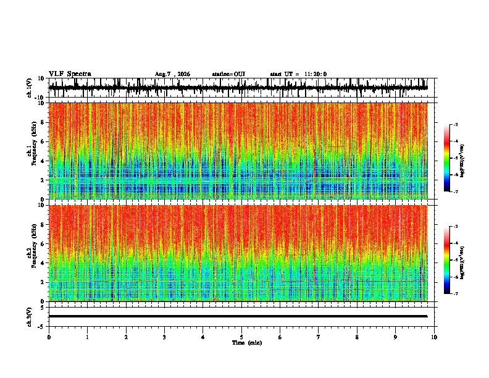Click the "VLF Spectra" plot title

coord(70,74)
